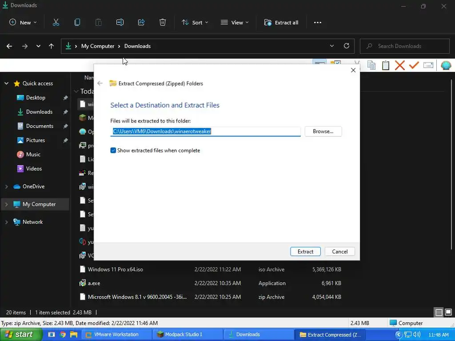
Task: Click the classic toolbar copy pages icon
Action: pos(371,65)
